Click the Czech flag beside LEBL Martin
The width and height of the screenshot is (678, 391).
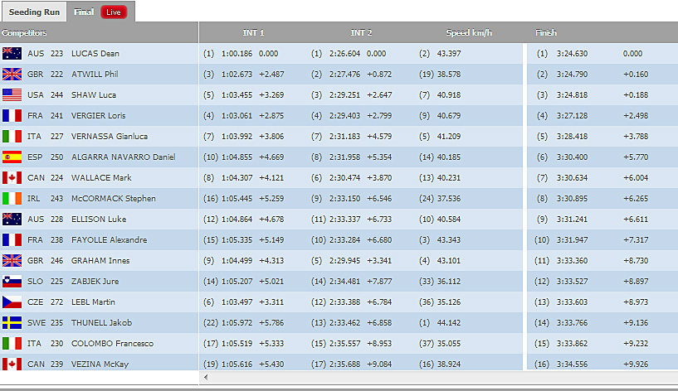12,302
